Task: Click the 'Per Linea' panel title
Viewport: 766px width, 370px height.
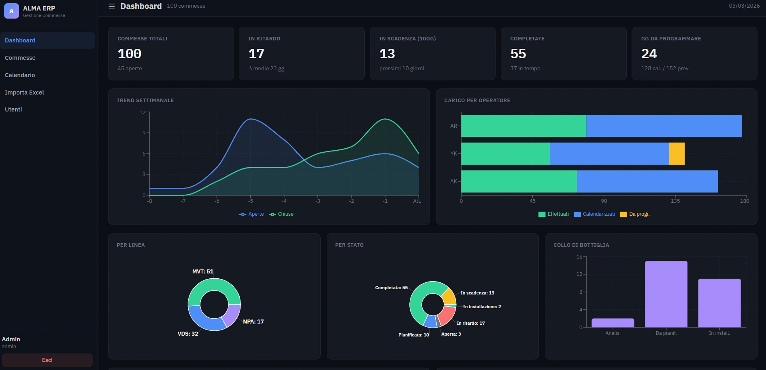Action: tap(131, 245)
